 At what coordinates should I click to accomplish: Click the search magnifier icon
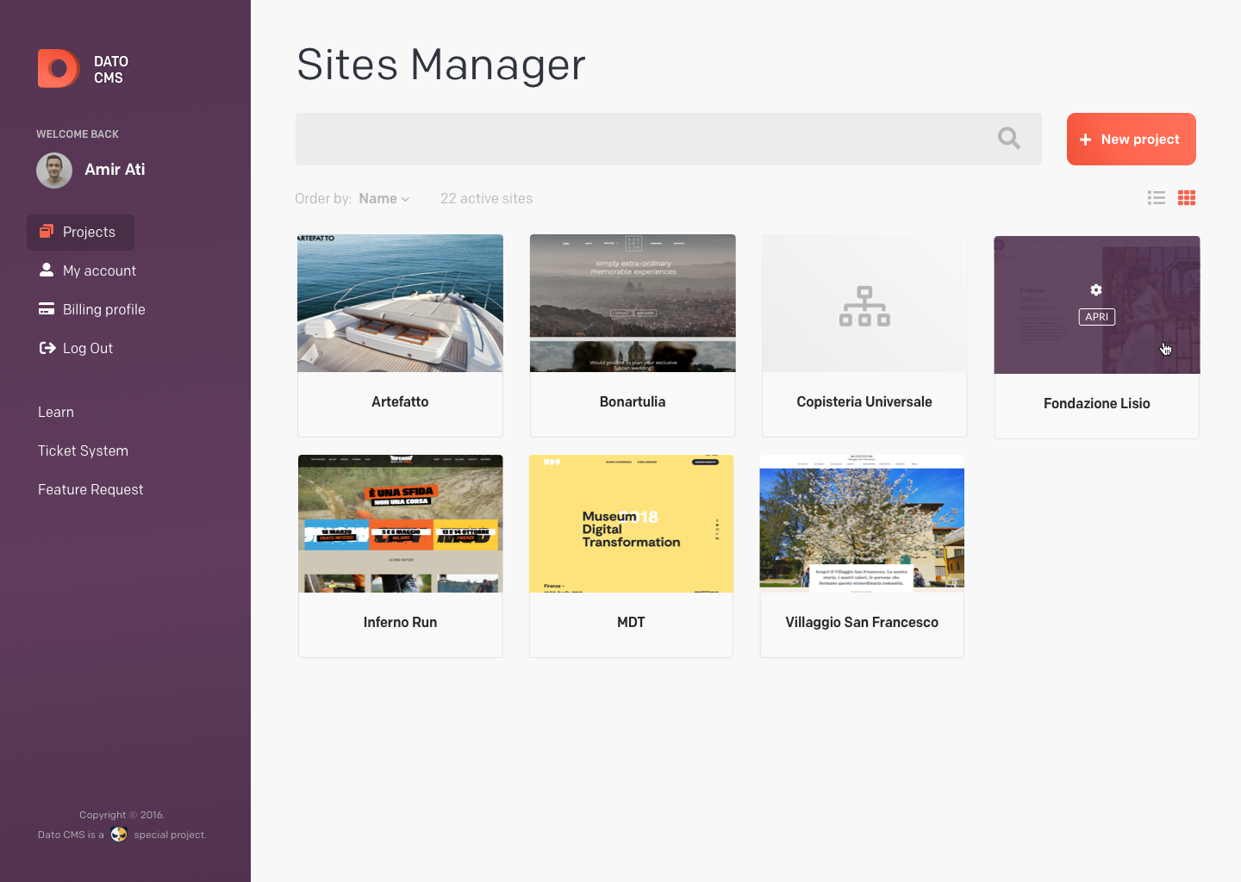point(1009,138)
